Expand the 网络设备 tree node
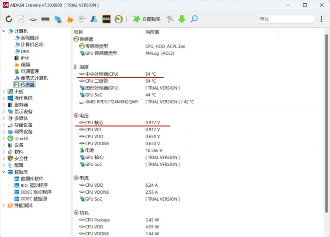The height and width of the screenshot is (237, 330). click(4, 132)
